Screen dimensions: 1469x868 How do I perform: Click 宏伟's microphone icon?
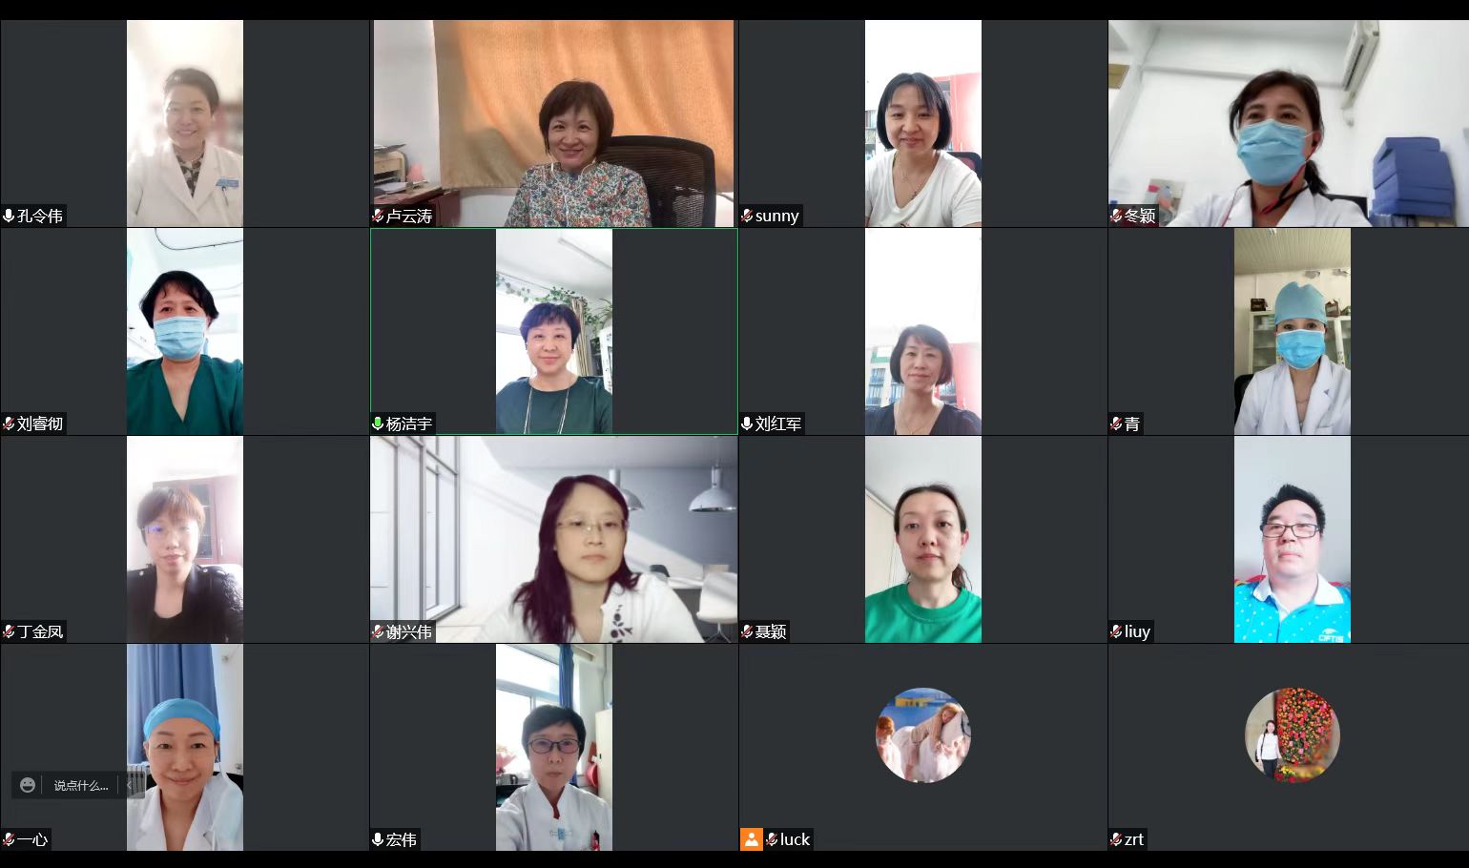click(x=378, y=839)
